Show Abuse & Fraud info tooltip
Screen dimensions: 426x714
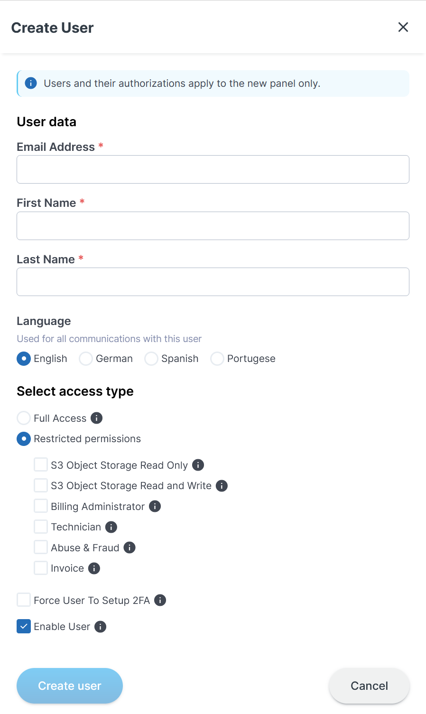(x=130, y=547)
